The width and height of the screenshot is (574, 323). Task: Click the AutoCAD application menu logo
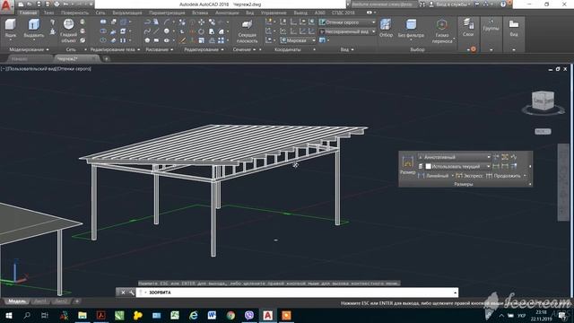click(x=6, y=6)
